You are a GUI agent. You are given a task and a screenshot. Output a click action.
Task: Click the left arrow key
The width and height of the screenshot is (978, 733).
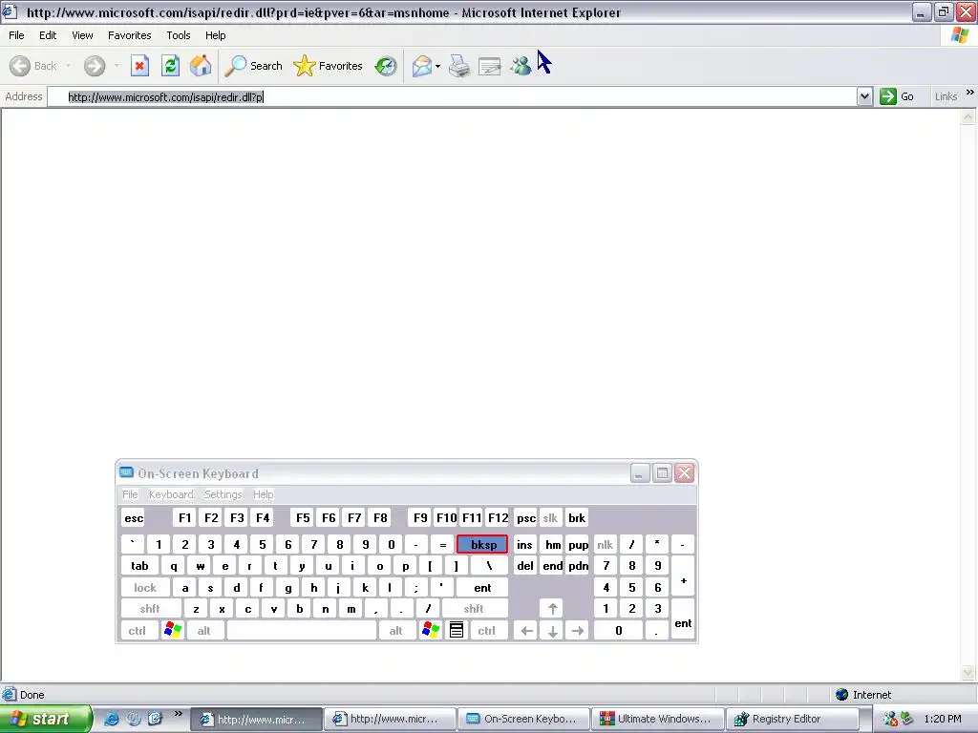pyautogui.click(x=527, y=631)
